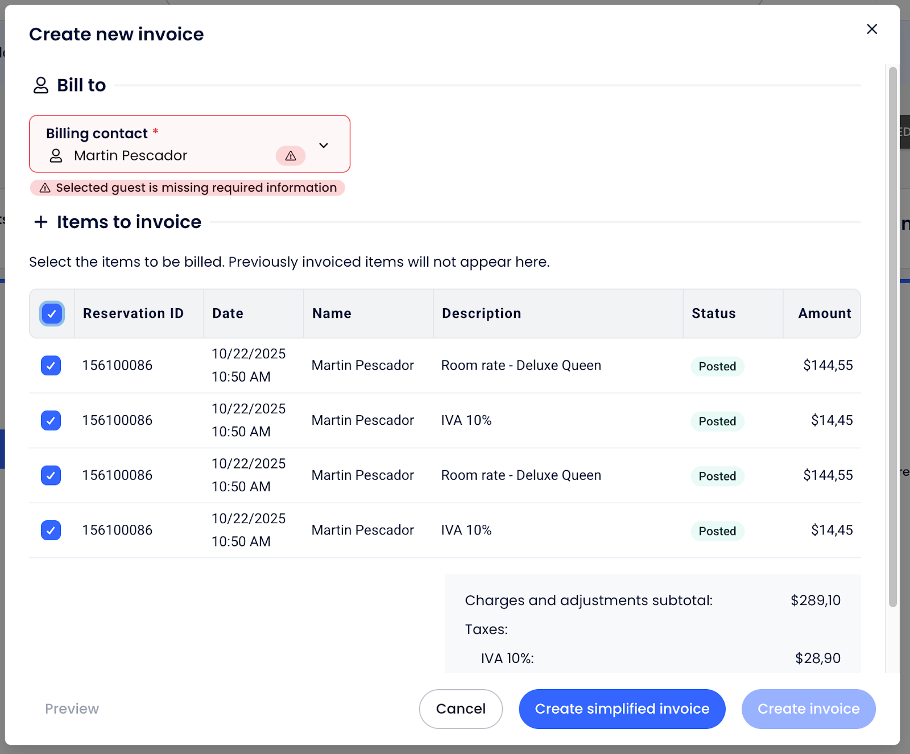The height and width of the screenshot is (754, 910).
Task: Click the Amount column header
Action: coord(824,314)
